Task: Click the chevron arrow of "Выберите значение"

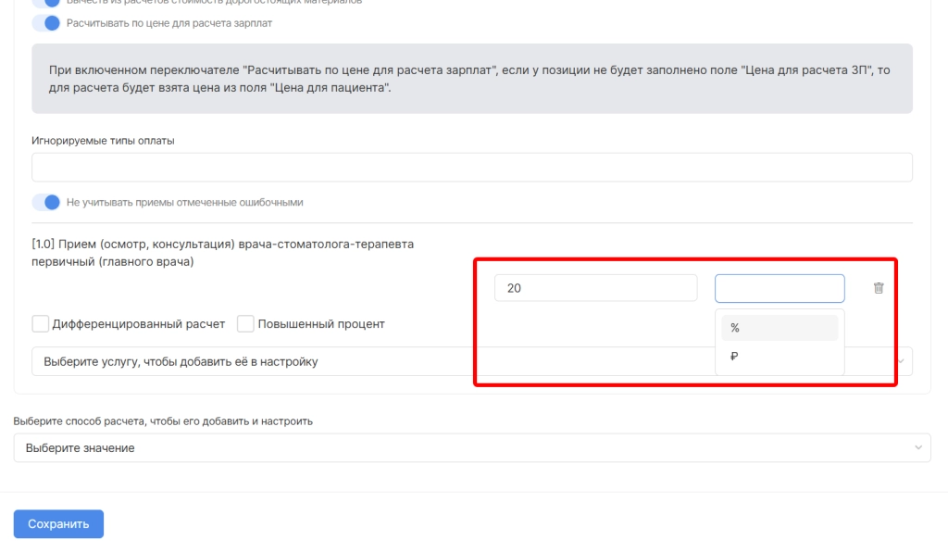Action: click(918, 447)
